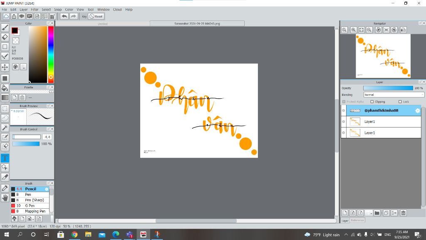The height and width of the screenshot is (240, 426).
Task: Select the Select Pen tool
Action: [x=5, y=137]
